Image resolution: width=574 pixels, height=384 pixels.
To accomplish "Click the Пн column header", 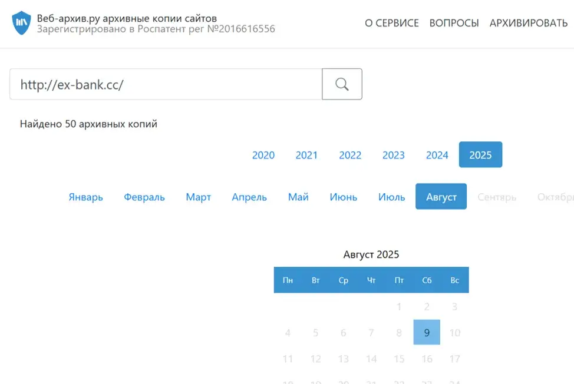I will click(x=288, y=280).
